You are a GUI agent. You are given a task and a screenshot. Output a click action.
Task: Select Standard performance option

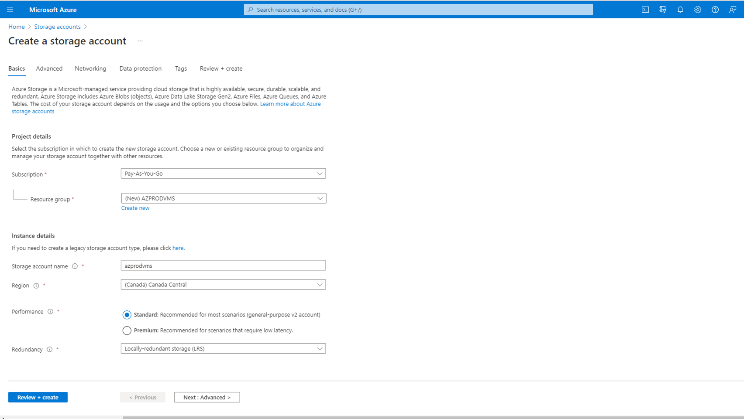[x=127, y=315]
